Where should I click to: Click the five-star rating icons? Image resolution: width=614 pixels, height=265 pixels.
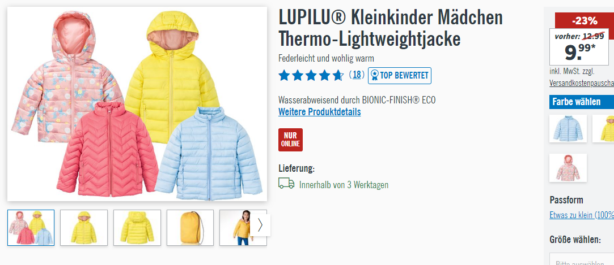pos(311,75)
